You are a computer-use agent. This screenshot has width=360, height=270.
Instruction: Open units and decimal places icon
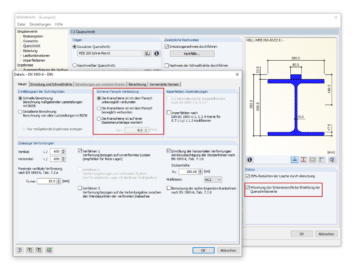click(x=49, y=250)
